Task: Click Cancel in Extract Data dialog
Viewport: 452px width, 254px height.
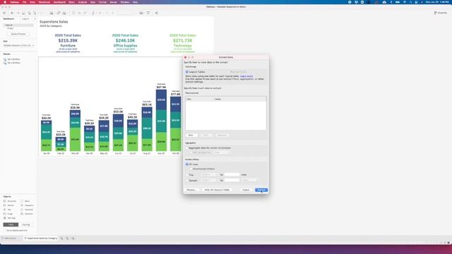Action: (x=246, y=190)
